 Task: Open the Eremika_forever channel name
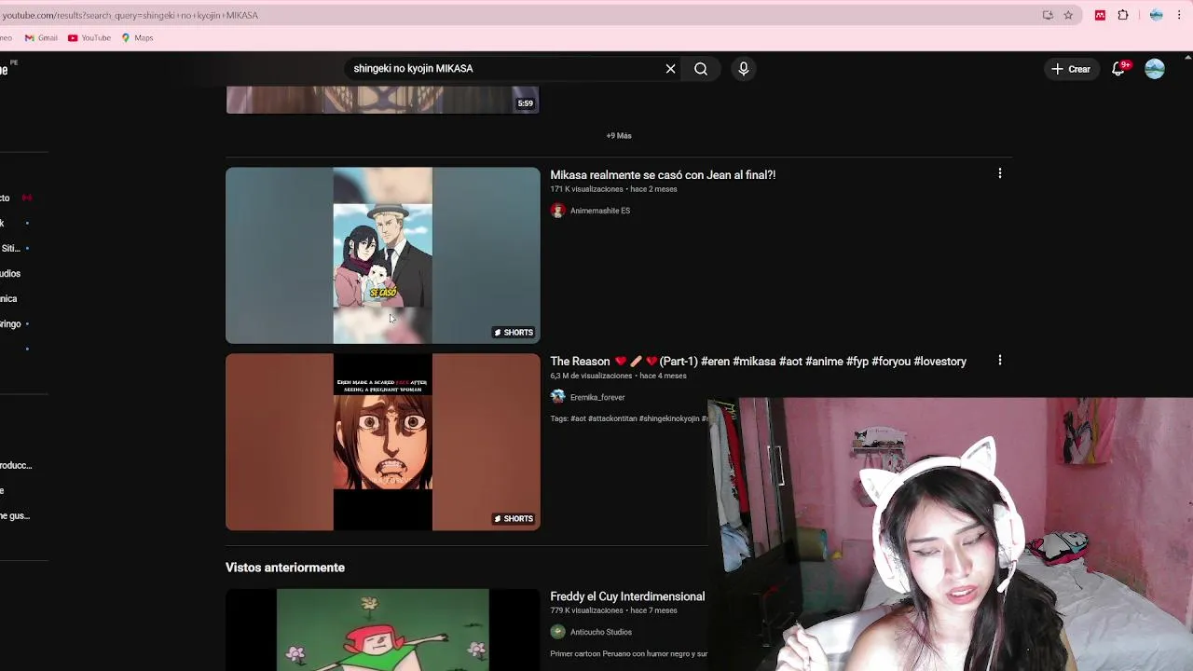point(597,397)
